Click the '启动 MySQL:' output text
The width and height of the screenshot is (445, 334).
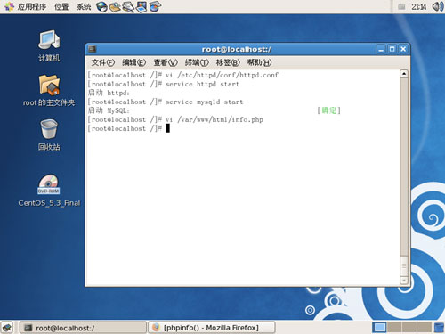click(109, 110)
